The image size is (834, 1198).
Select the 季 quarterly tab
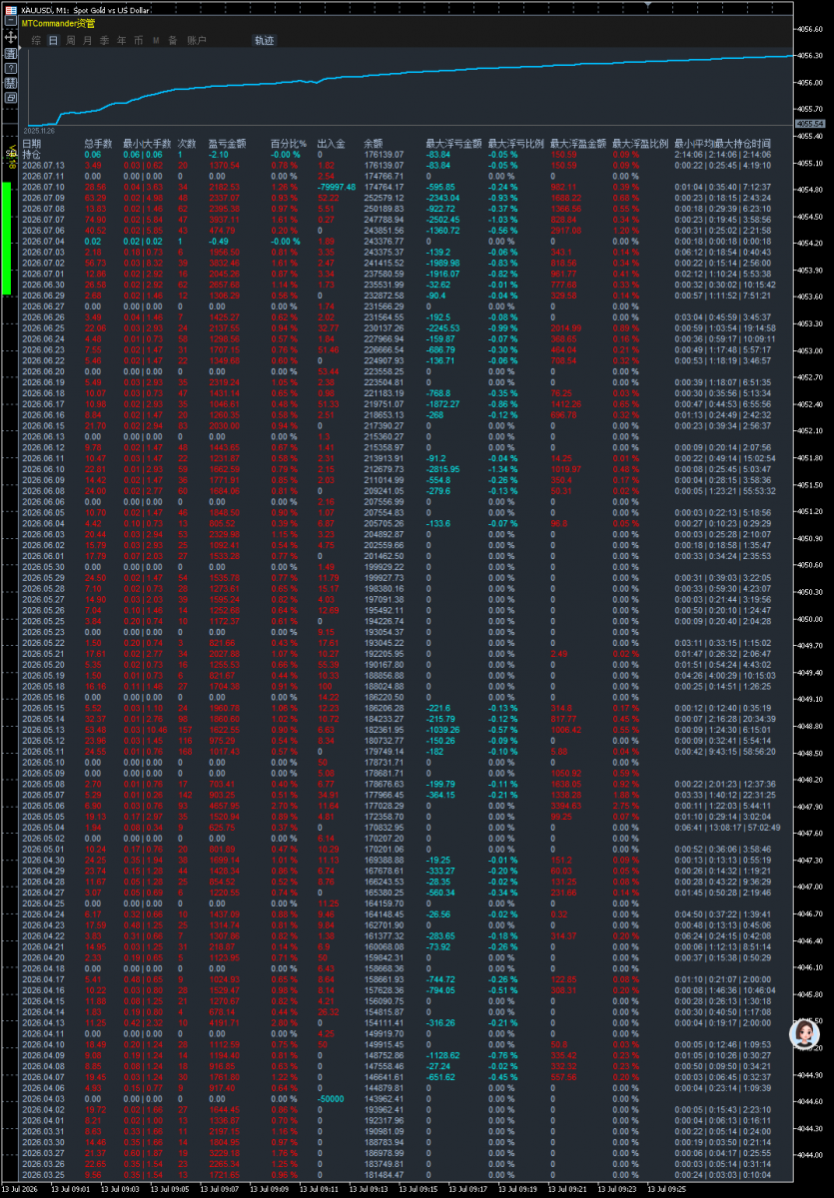pos(104,41)
